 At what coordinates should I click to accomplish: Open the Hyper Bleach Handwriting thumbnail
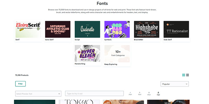tap(87, 53)
